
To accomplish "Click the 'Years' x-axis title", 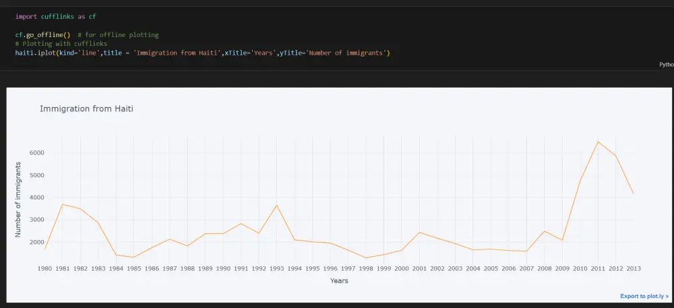I will [339, 280].
